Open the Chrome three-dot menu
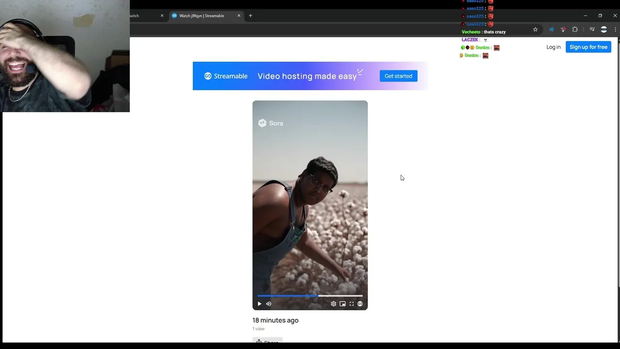This screenshot has width=620, height=349. 616,30
